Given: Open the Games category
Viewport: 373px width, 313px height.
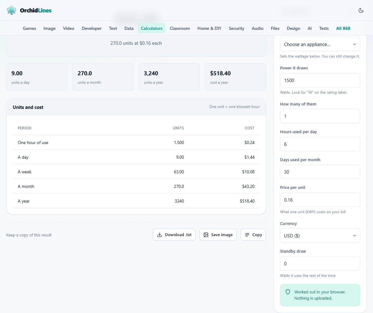Looking at the screenshot, I should (x=30, y=28).
